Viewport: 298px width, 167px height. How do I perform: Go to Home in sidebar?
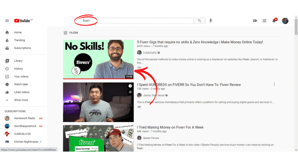pos(18,32)
